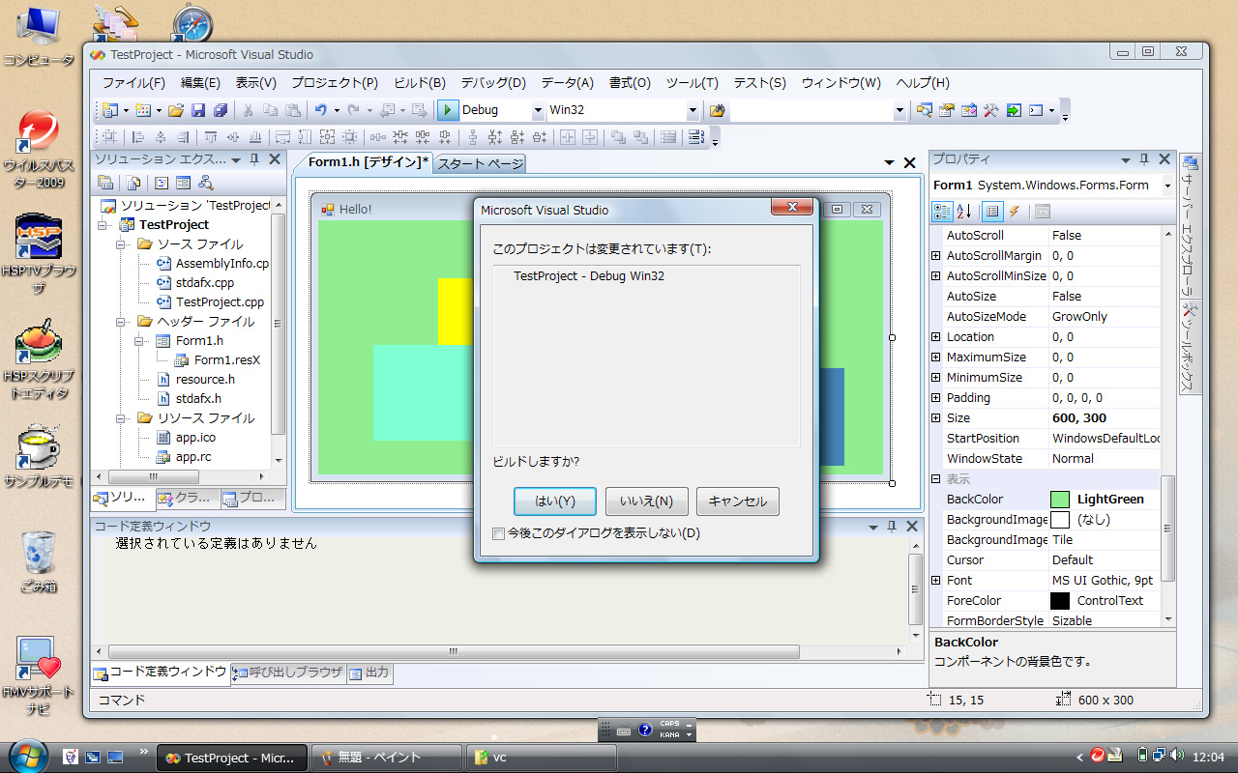Viewport: 1238px width, 773px height.
Task: Open the vc folder taskbar button
Action: click(x=541, y=758)
